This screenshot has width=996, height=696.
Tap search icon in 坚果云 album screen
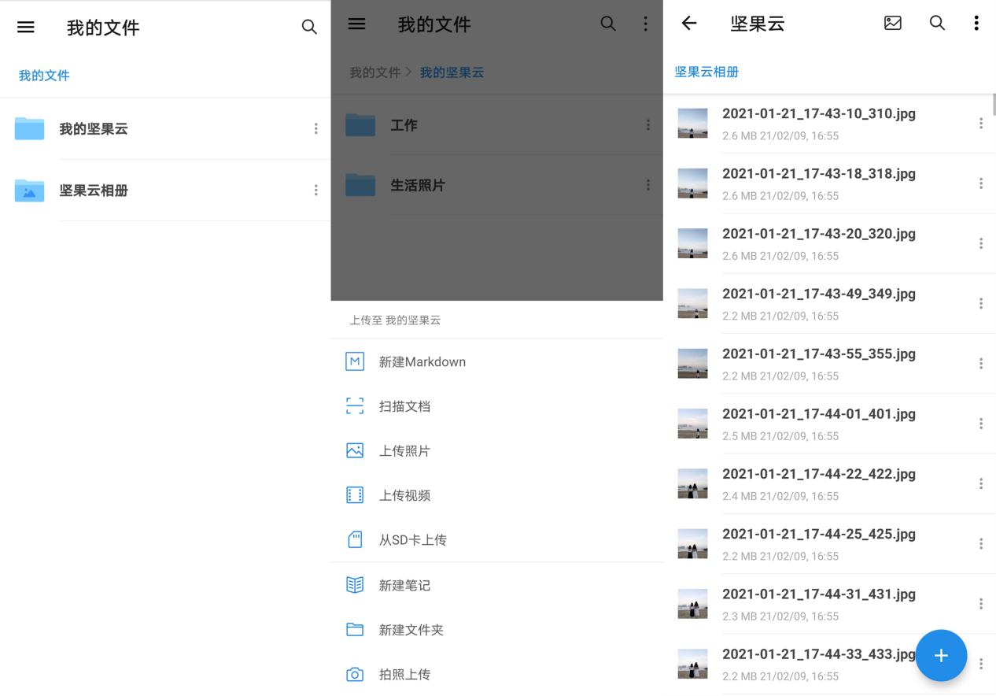click(x=937, y=23)
